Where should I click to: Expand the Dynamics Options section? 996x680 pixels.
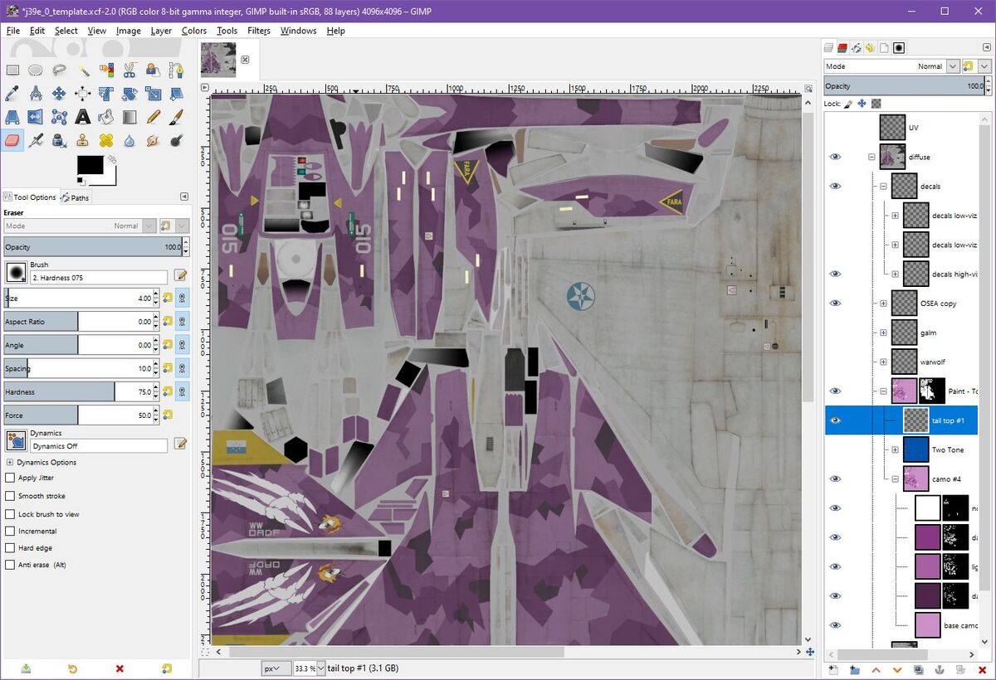10,462
